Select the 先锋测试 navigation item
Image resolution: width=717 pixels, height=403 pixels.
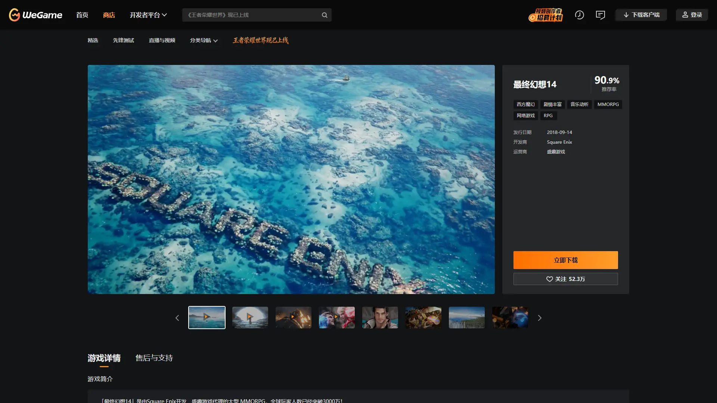coord(123,40)
